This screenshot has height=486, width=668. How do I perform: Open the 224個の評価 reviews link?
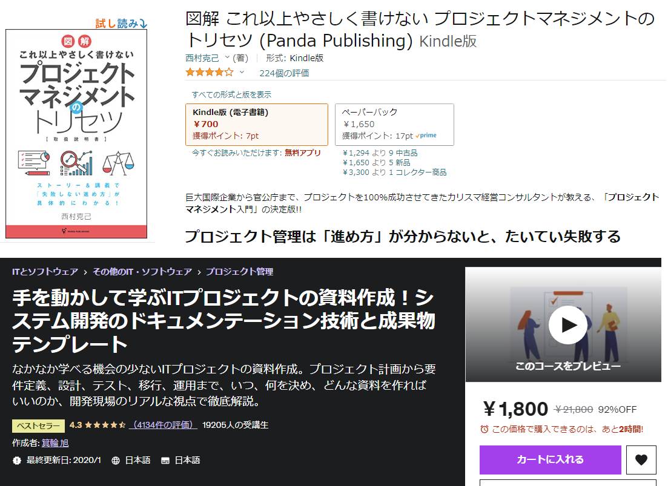[284, 73]
